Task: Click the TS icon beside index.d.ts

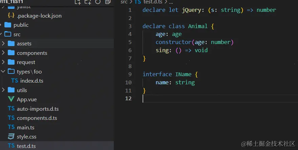Action: pos(15,81)
